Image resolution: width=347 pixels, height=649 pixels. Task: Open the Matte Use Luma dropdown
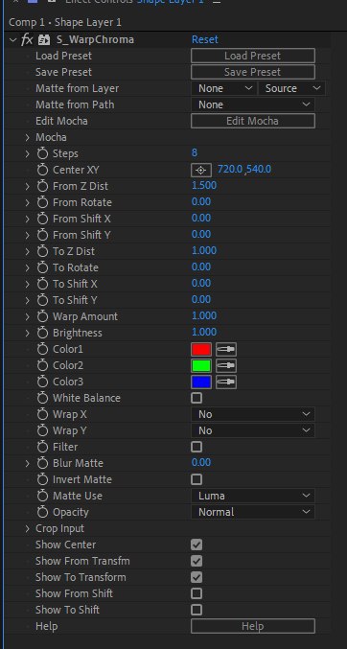[253, 496]
